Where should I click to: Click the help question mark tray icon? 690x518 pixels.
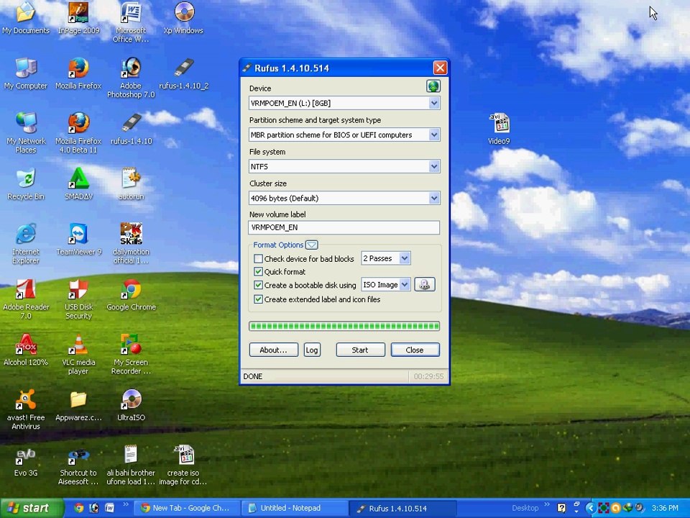click(x=561, y=508)
